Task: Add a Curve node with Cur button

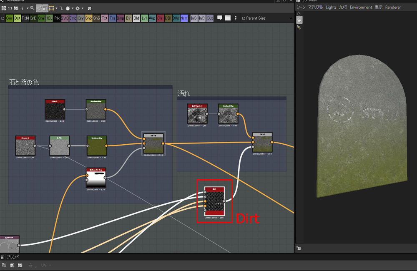Action: pyautogui.click(x=9, y=18)
